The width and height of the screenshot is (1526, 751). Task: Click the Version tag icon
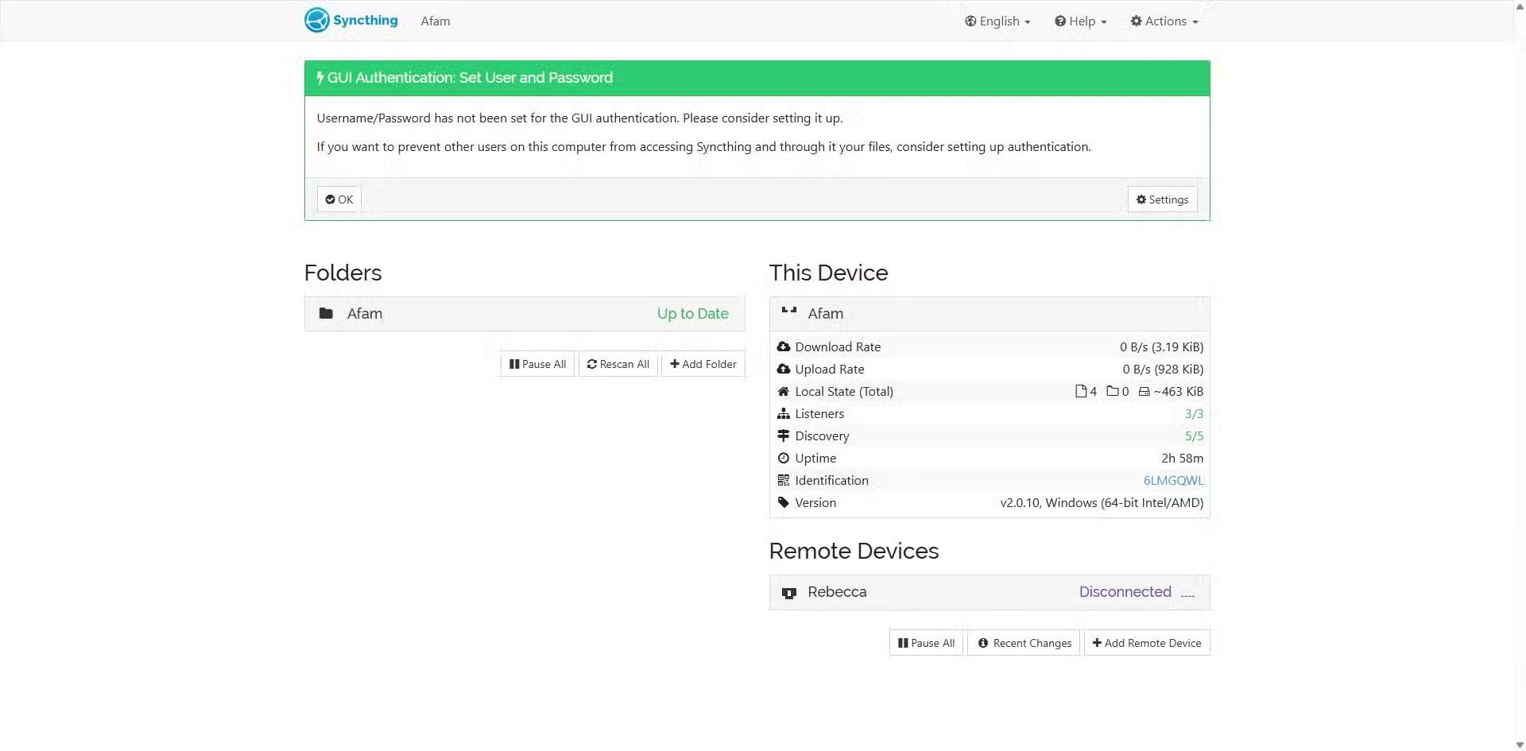[784, 502]
